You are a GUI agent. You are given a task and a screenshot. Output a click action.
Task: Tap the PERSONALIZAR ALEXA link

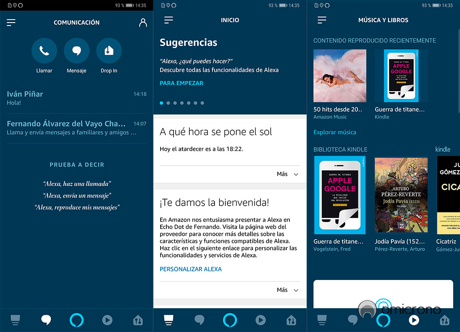pyautogui.click(x=191, y=269)
